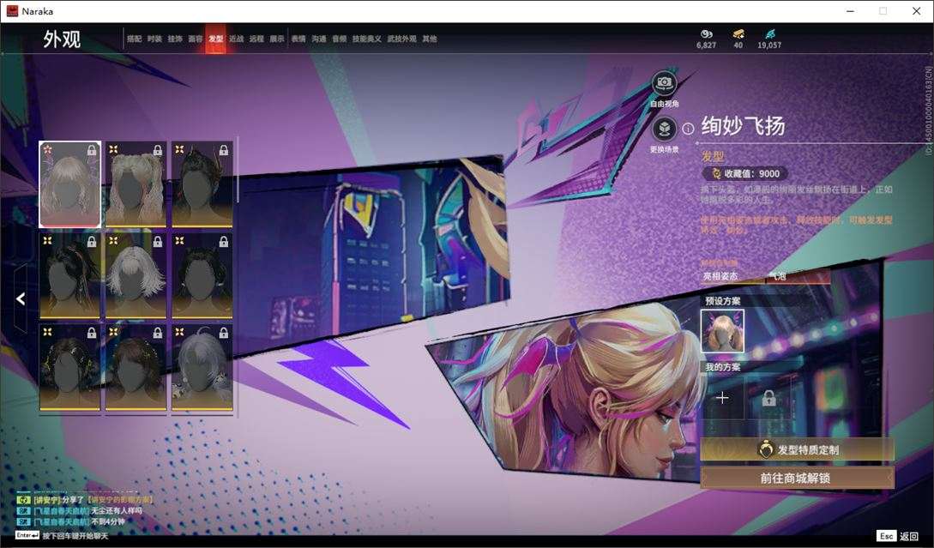Click the teal currency icon showing 19,057
This screenshot has height=548, width=934.
pos(769,34)
